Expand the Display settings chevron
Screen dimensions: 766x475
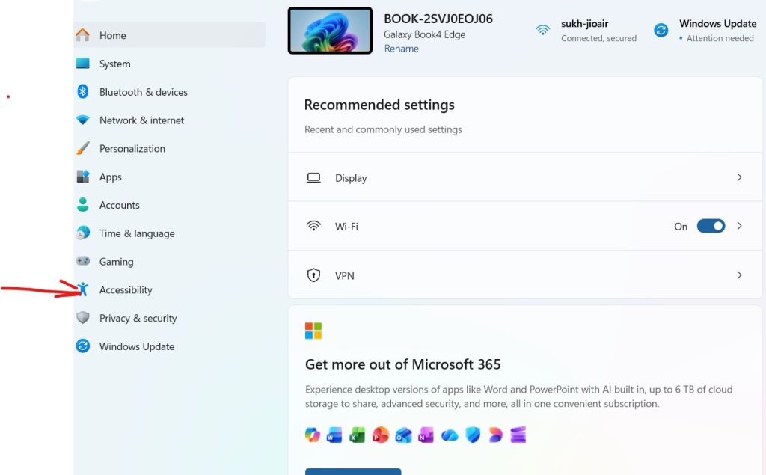[x=739, y=178]
